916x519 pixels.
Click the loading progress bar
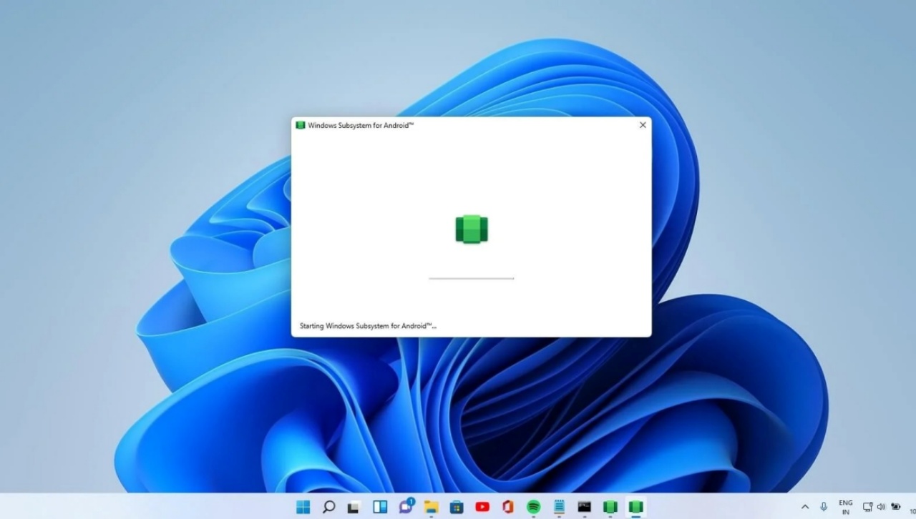click(472, 278)
